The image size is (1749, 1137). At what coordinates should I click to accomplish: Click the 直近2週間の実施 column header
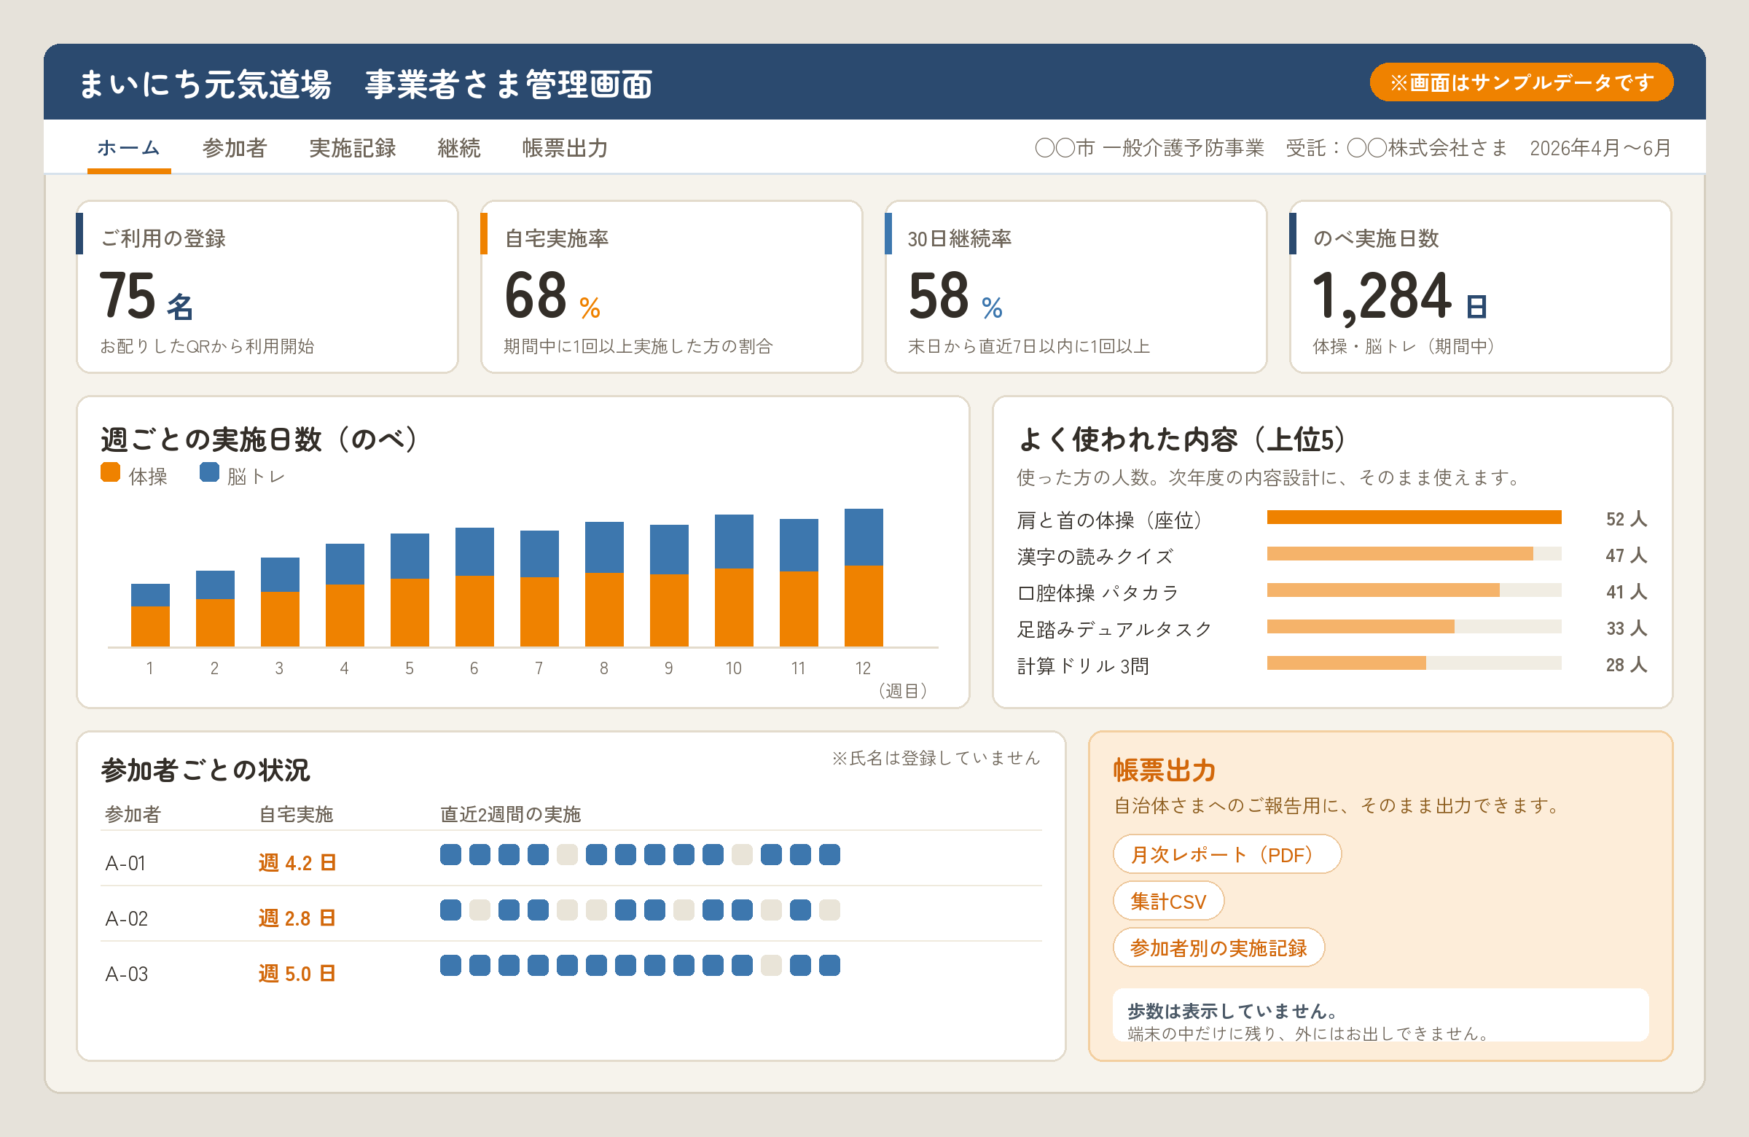point(511,814)
